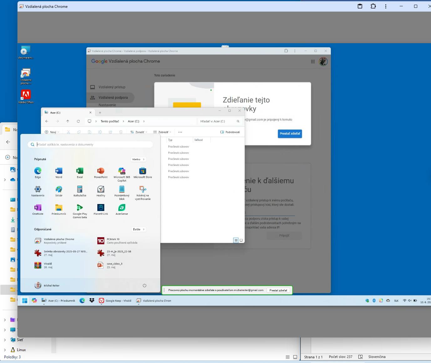The width and height of the screenshot is (431, 363).
Task: Launch Word from the Start menu
Action: click(59, 171)
